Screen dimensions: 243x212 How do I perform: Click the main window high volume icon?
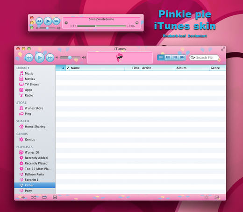click(84, 57)
